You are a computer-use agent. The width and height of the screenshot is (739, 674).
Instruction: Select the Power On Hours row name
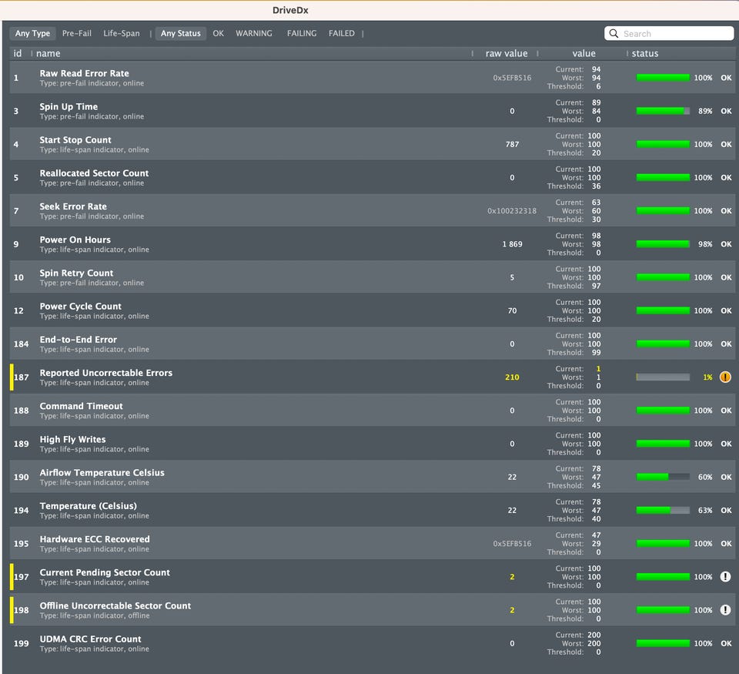click(x=75, y=240)
